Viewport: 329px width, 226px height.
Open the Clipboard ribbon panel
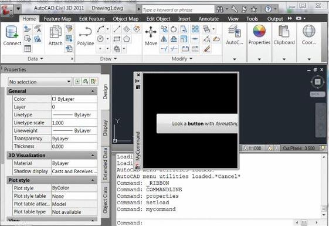click(284, 35)
